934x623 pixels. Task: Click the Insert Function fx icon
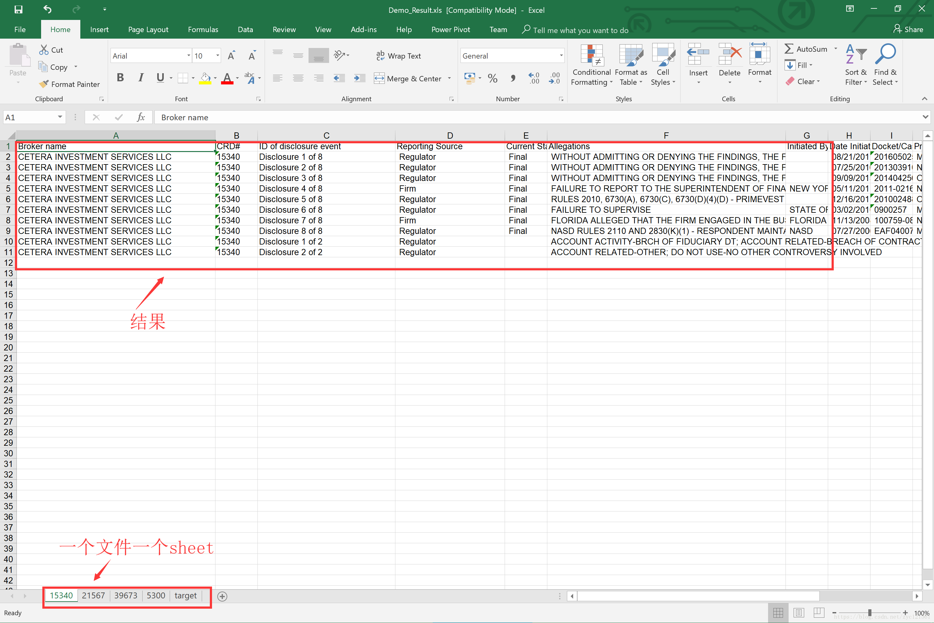pos(141,117)
